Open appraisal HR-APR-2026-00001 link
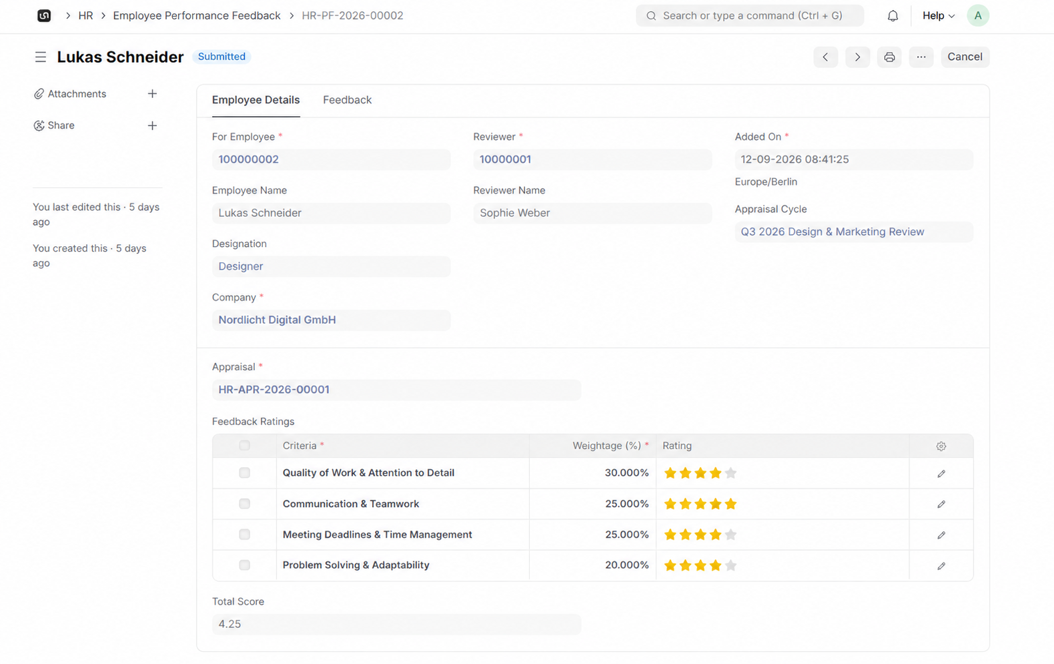The height and width of the screenshot is (664, 1054). [x=274, y=390]
